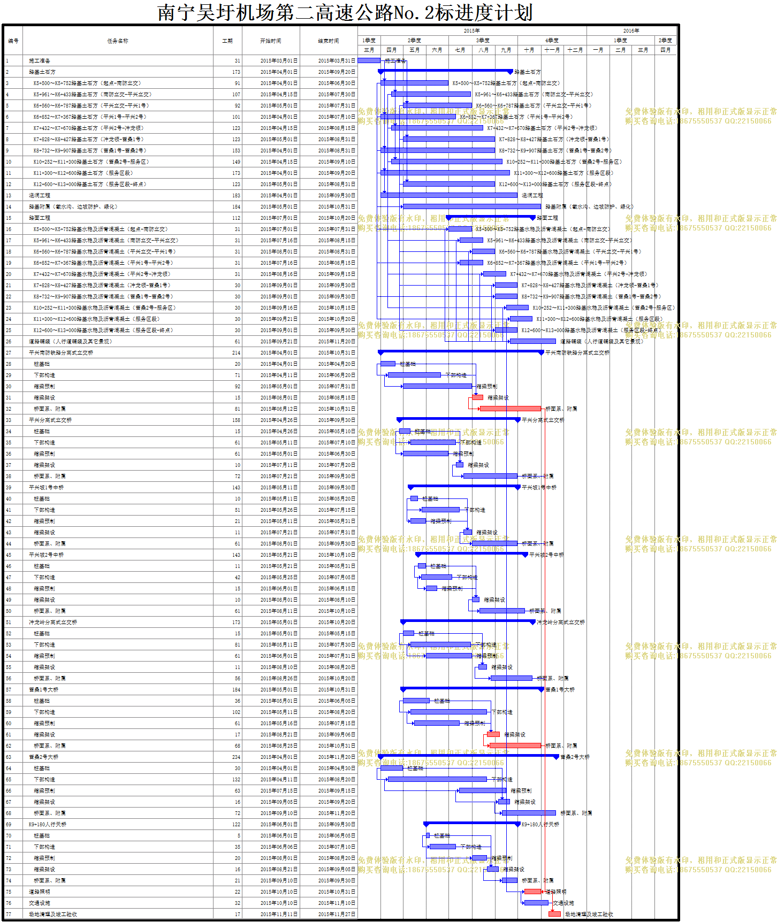Click the '路面工程' summary bar in chart
777x922 pixels.
point(492,218)
